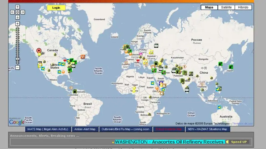Click the red pin marker in western Canada

[x=39, y=50]
